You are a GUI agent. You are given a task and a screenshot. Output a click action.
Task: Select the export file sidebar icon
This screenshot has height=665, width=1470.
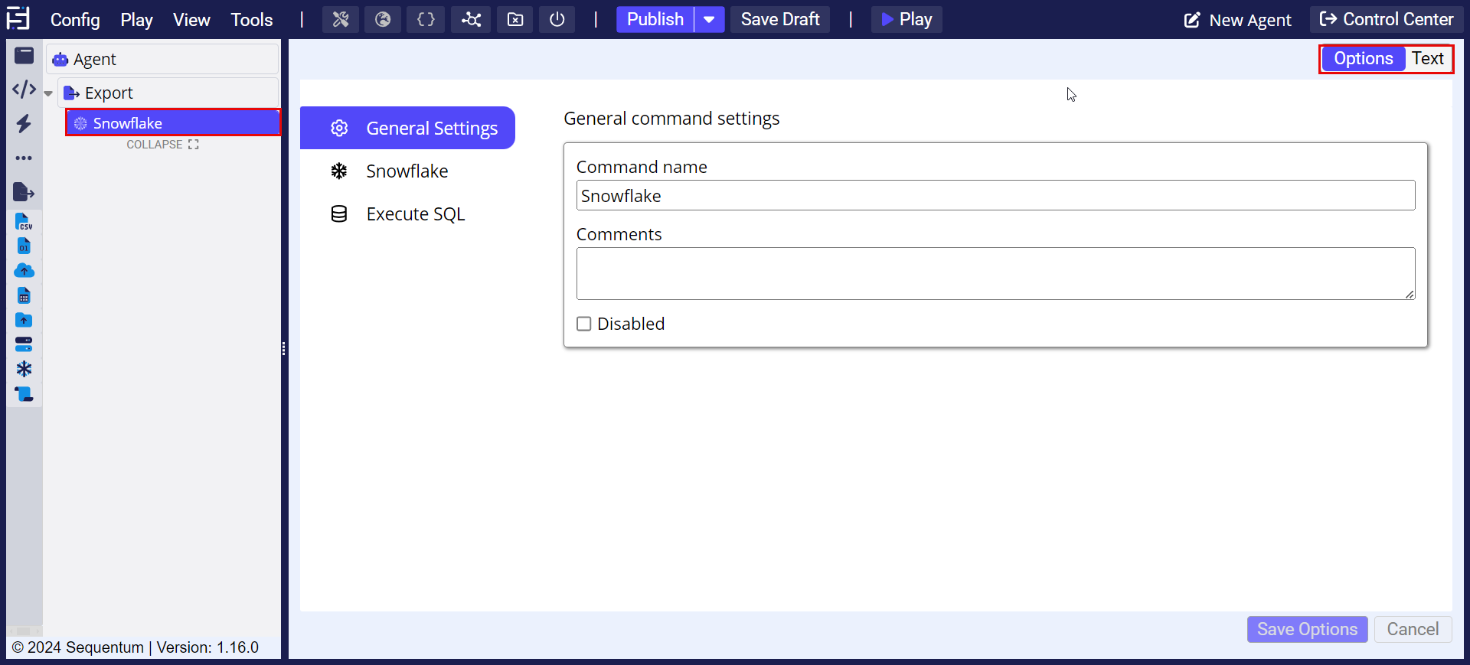(x=24, y=192)
